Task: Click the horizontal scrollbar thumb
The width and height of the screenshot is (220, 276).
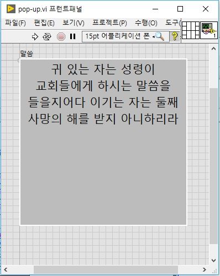Action: [x=106, y=269]
